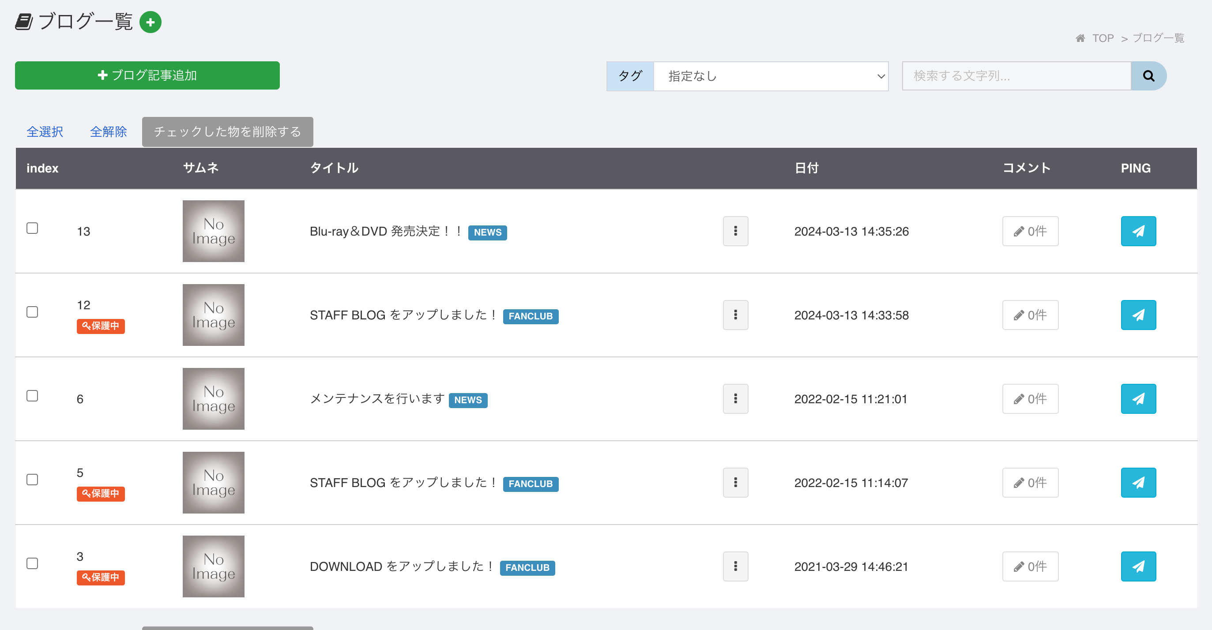Click 保護中 badge on post index 12
This screenshot has width=1212, height=630.
pyautogui.click(x=101, y=326)
